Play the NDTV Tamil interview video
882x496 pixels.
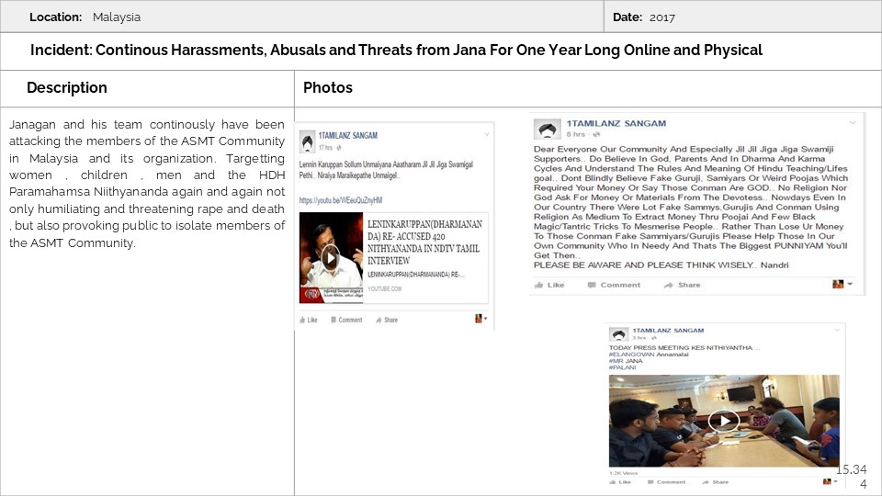point(331,257)
